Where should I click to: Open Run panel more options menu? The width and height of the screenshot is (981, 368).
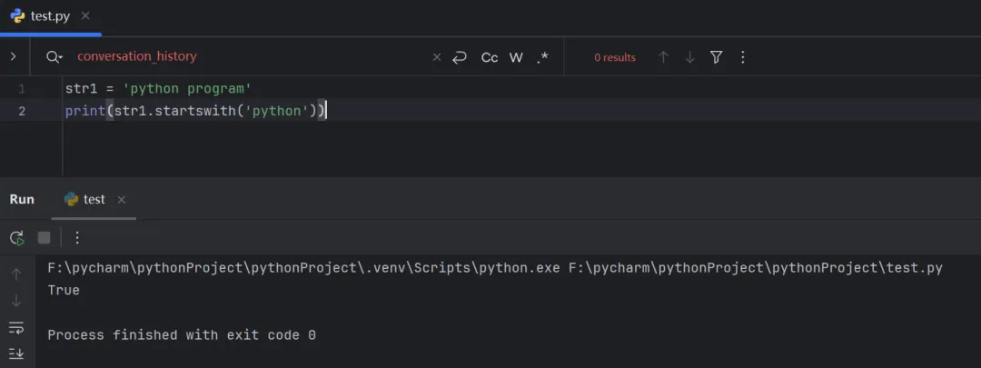tap(77, 237)
